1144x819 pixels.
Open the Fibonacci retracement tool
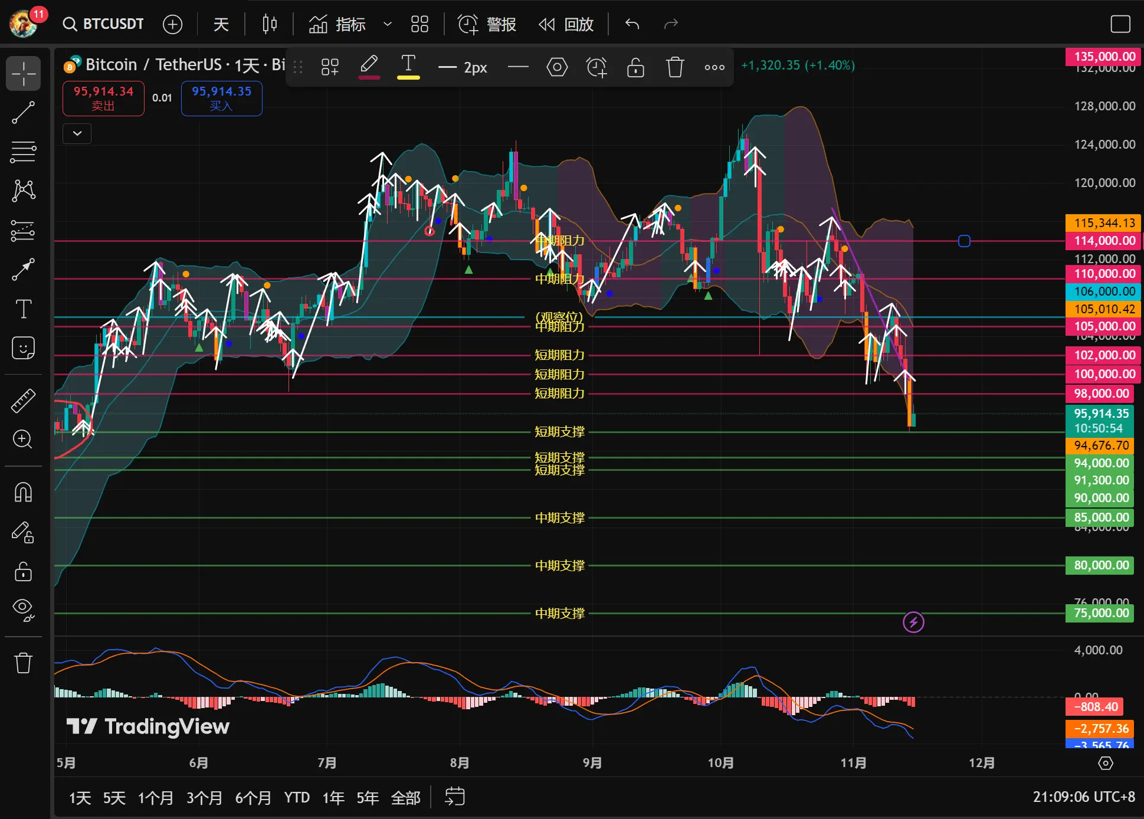point(23,152)
